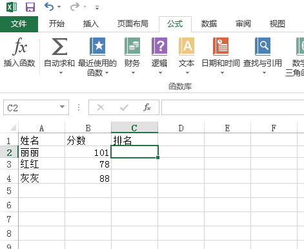This screenshot has width=304, height=249.
Task: Open the 查找与引用 functions menu
Action: pyautogui.click(x=263, y=56)
